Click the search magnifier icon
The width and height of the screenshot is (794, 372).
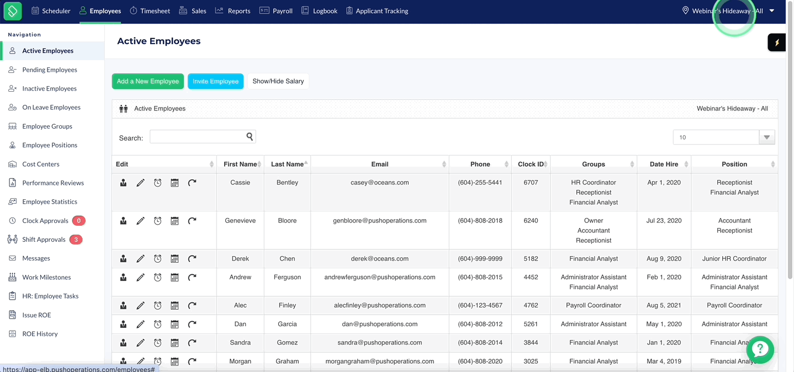tap(250, 136)
